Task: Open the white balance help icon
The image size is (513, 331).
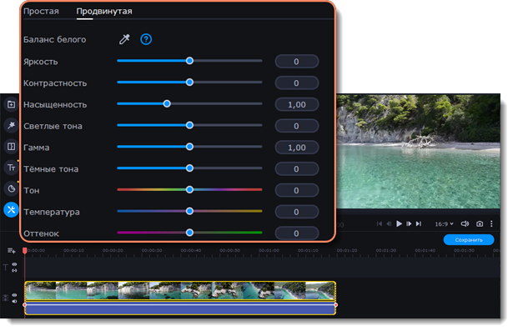Action: coord(146,39)
